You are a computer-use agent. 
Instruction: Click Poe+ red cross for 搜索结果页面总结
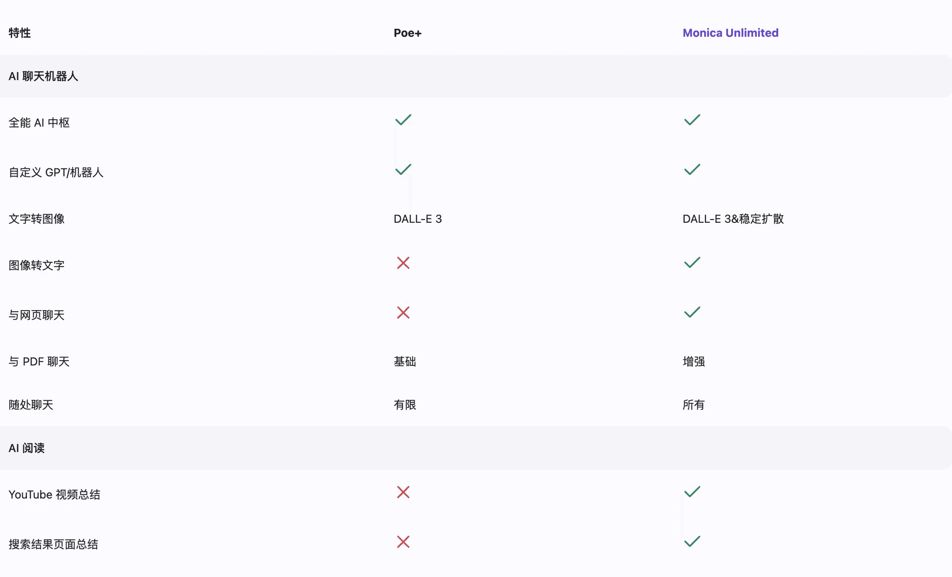point(403,542)
